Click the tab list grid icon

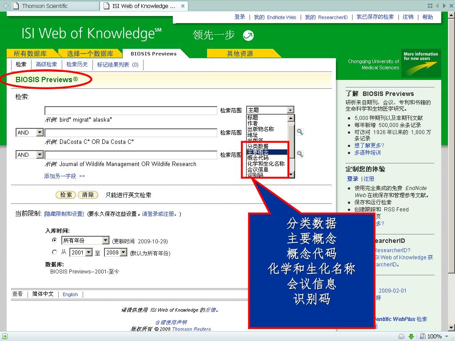click(x=430, y=6)
